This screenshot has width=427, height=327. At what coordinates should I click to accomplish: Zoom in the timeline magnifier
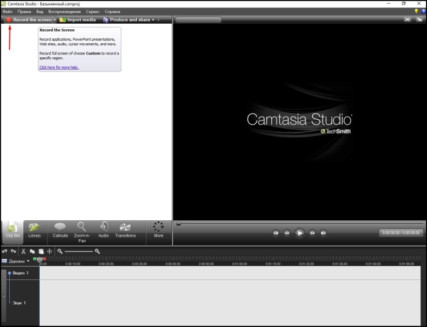[97, 251]
